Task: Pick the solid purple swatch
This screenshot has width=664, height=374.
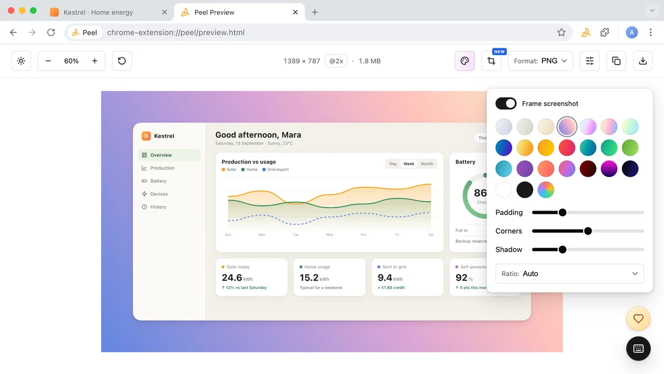Action: click(525, 168)
